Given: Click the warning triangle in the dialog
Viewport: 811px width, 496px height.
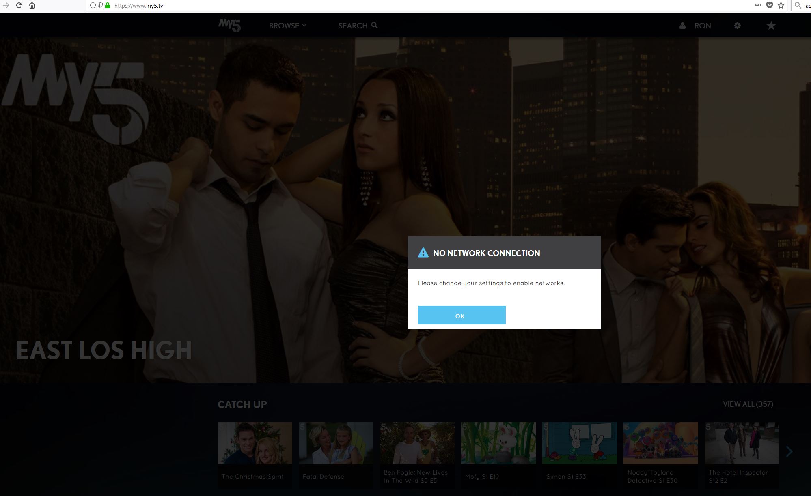Looking at the screenshot, I should tap(423, 252).
